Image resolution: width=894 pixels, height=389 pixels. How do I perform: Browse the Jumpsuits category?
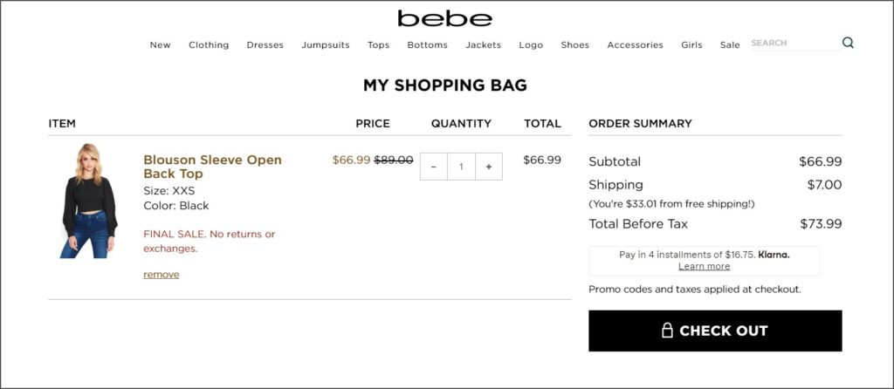click(x=326, y=45)
